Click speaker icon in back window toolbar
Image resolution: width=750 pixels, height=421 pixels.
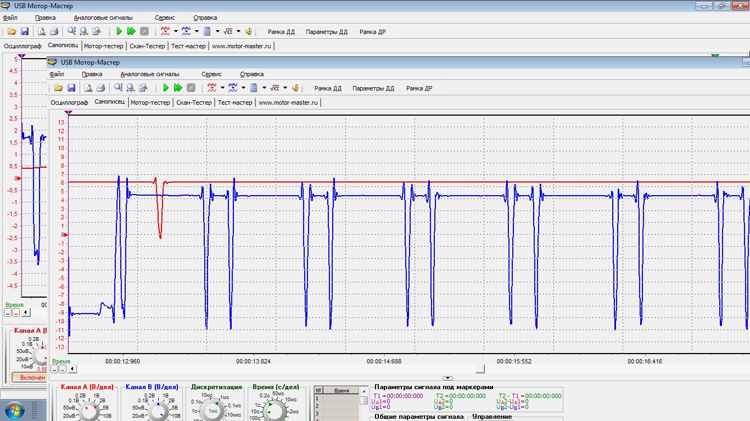click(249, 31)
